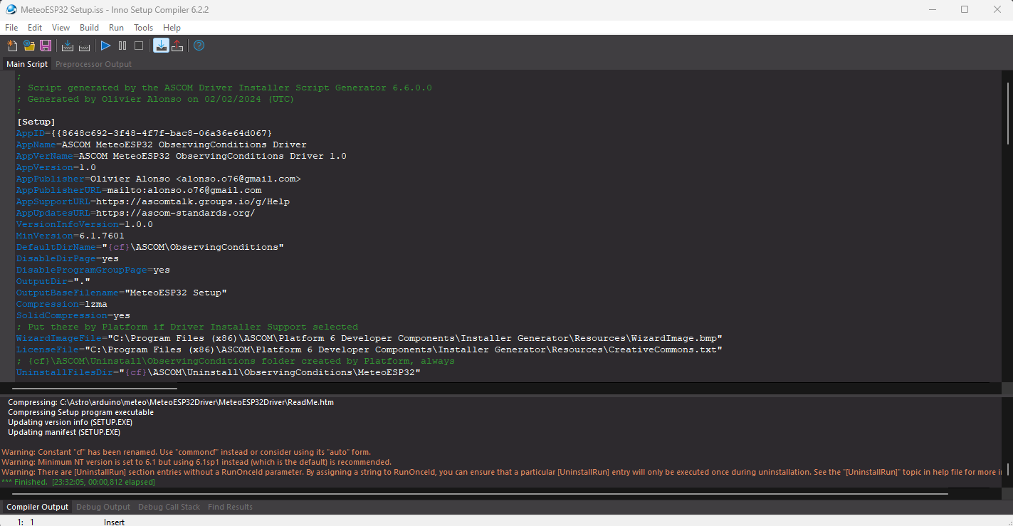Click the AppSupportURL line
This screenshot has width=1013, height=526.
tap(153, 201)
